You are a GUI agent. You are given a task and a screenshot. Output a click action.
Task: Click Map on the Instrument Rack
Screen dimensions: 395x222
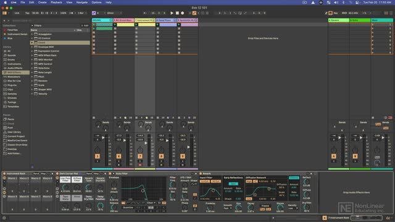(43, 174)
